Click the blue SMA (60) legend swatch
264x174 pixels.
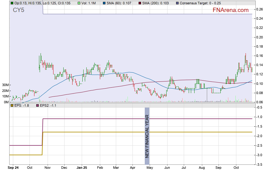(104, 3)
